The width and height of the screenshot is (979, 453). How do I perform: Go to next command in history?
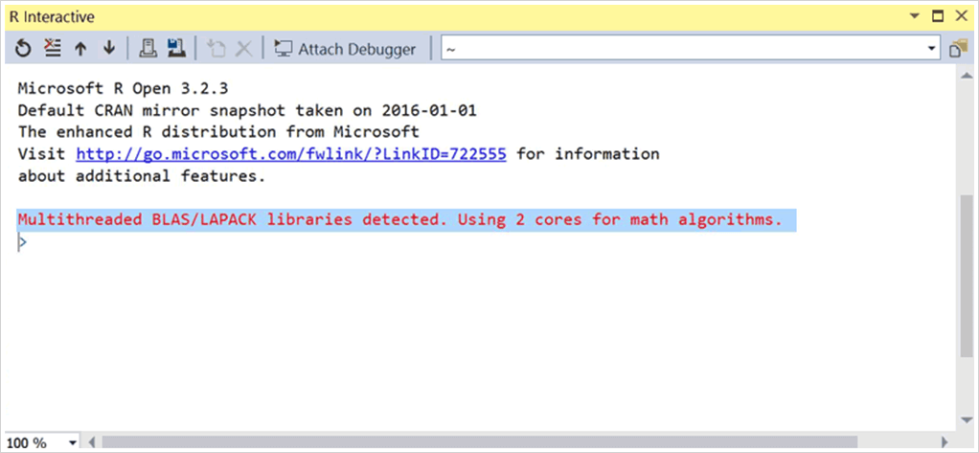[109, 48]
